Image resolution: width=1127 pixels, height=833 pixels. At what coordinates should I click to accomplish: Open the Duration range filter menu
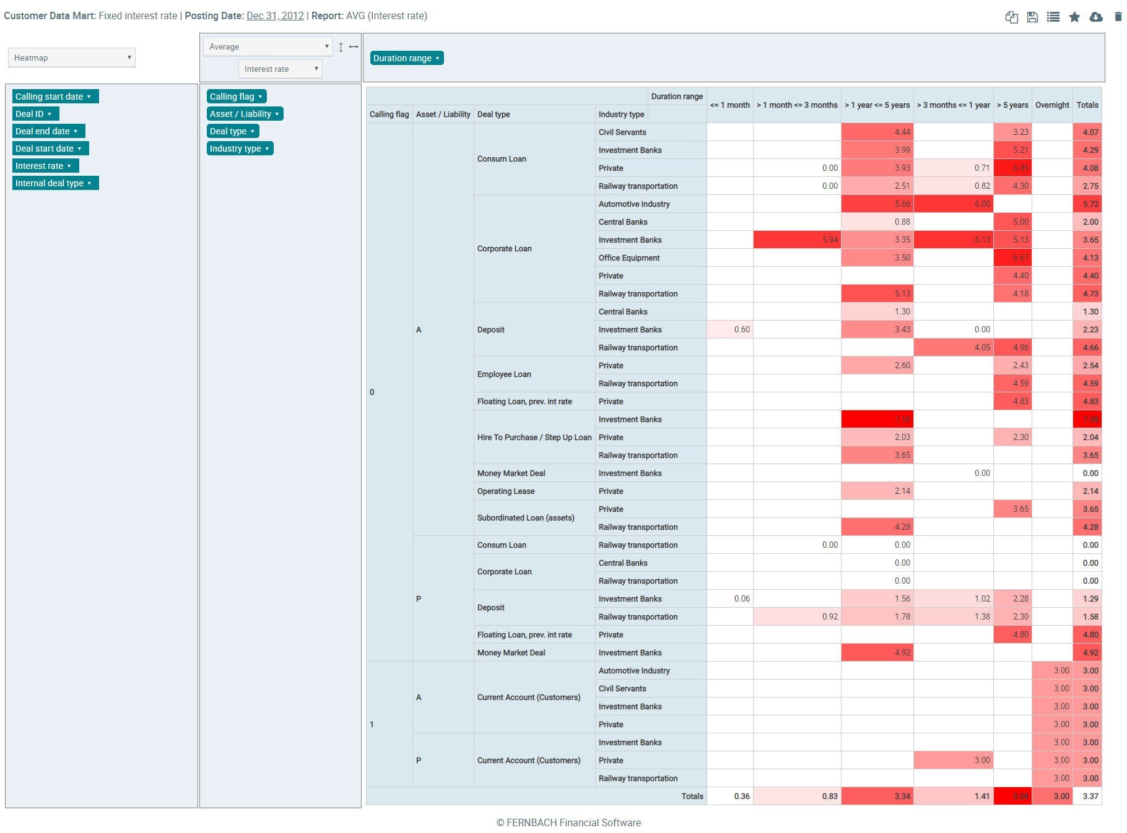pos(407,58)
